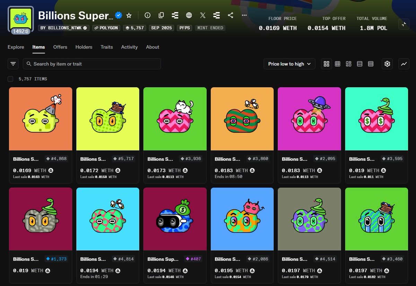Click the 0.0154 WETH top offer value

click(327, 28)
